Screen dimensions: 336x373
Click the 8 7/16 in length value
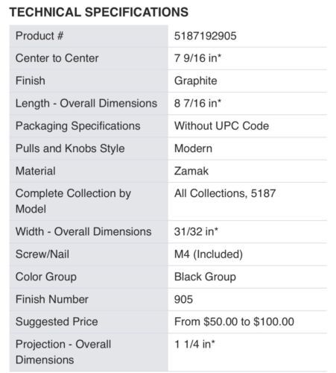[197, 103]
